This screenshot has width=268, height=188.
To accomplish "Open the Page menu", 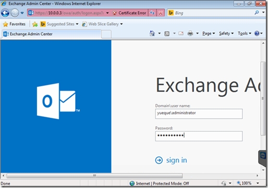I will click(x=209, y=33).
